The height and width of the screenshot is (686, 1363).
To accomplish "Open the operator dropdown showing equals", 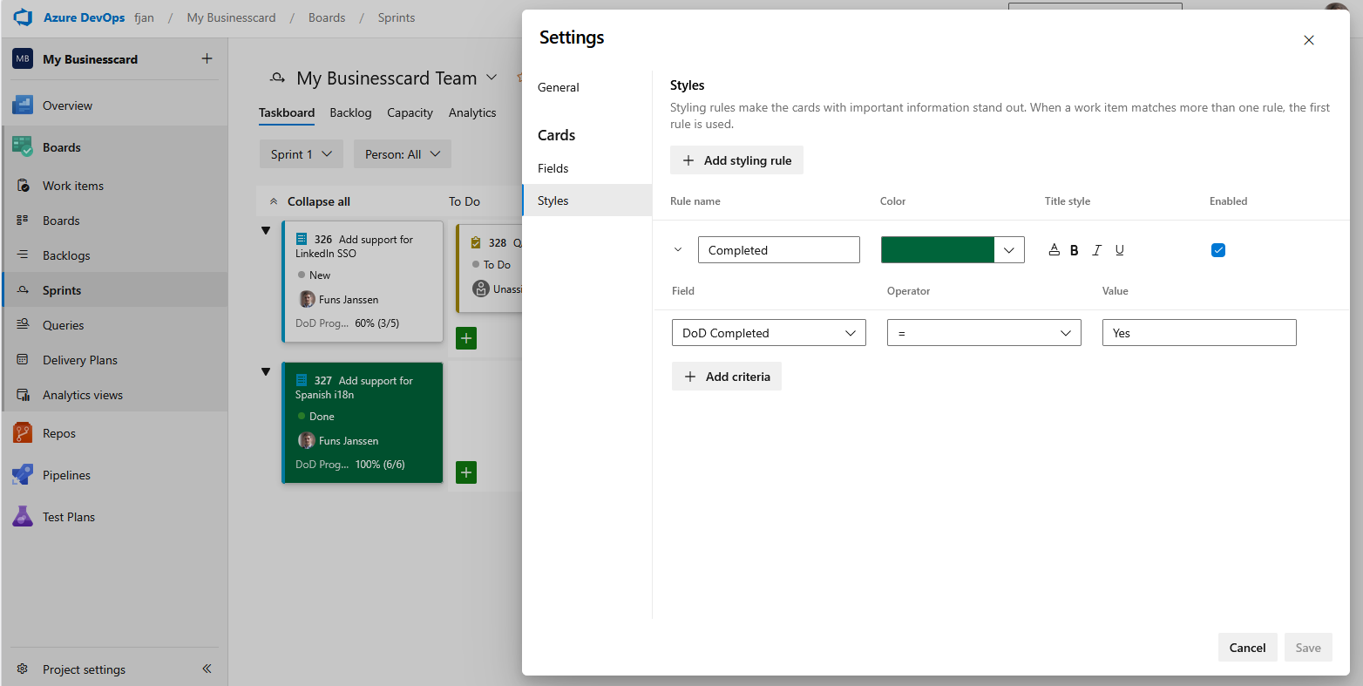I will point(983,333).
